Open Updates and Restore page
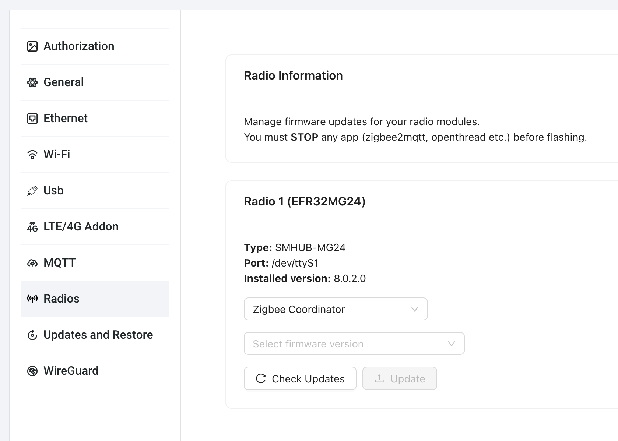The width and height of the screenshot is (618, 441). (95, 335)
